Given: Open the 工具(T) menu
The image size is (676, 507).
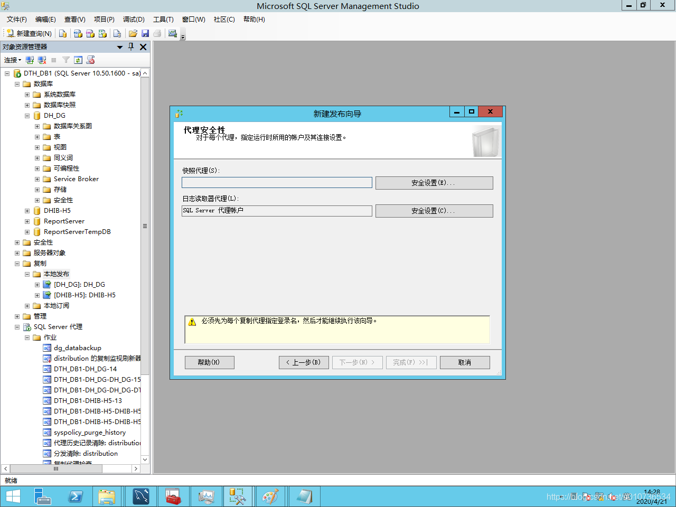Looking at the screenshot, I should (163, 19).
